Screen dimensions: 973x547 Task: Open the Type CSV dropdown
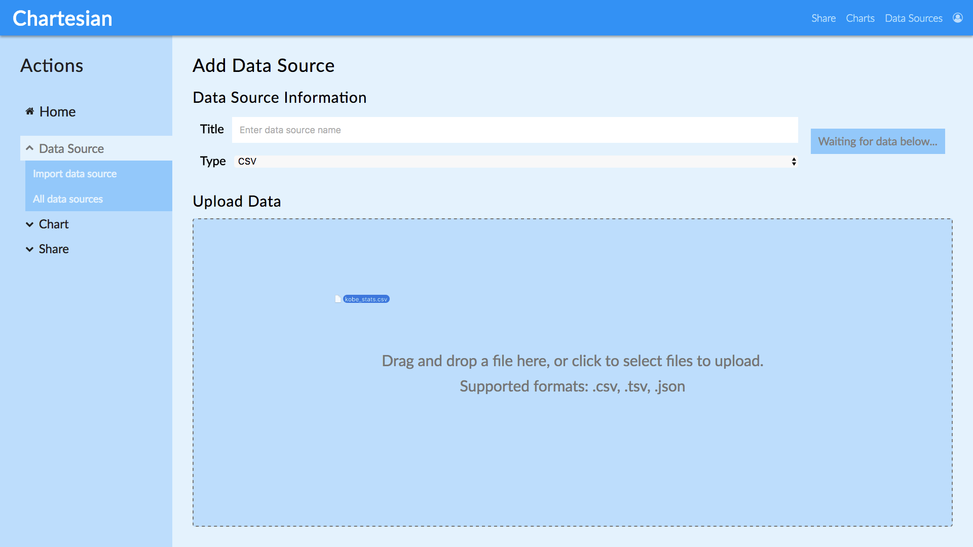coord(514,161)
